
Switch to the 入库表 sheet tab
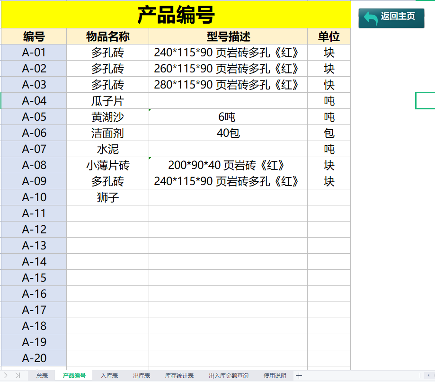108,375
